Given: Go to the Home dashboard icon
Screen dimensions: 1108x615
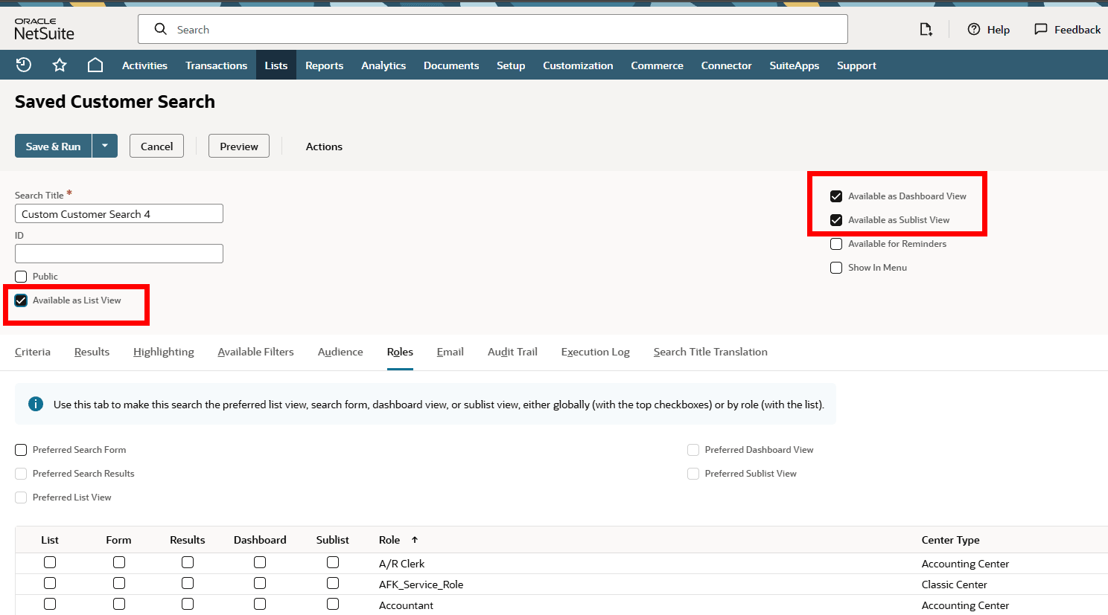Looking at the screenshot, I should pyautogui.click(x=95, y=65).
